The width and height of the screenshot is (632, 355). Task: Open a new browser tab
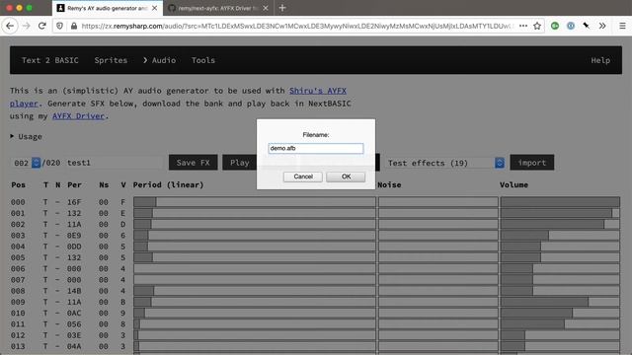tap(282, 8)
